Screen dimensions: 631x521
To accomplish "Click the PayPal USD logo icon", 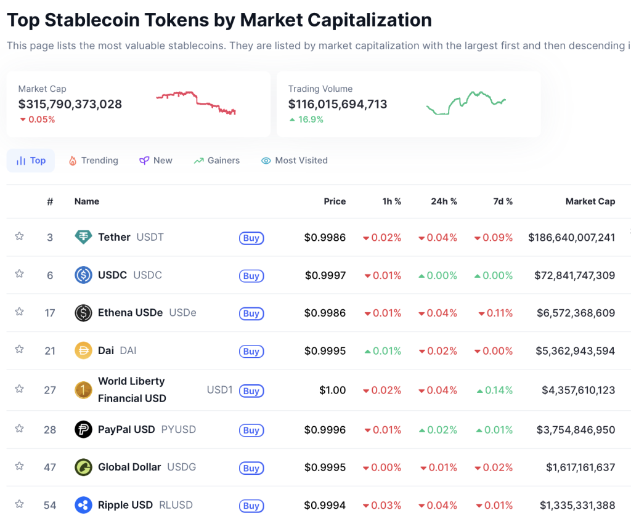I will [83, 429].
